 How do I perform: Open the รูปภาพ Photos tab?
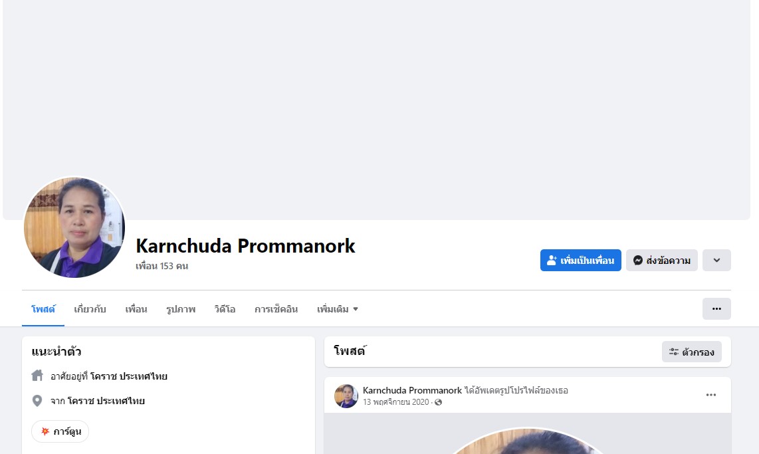pos(181,309)
